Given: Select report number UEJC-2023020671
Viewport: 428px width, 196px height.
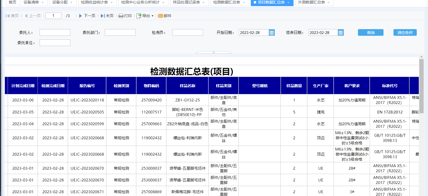Looking at the screenshot, I should (87, 192).
